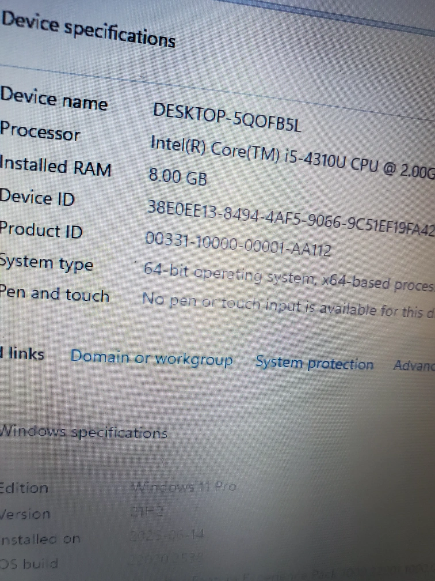Select the 64-bit operating system text
435x581 pixels.
(x=289, y=278)
